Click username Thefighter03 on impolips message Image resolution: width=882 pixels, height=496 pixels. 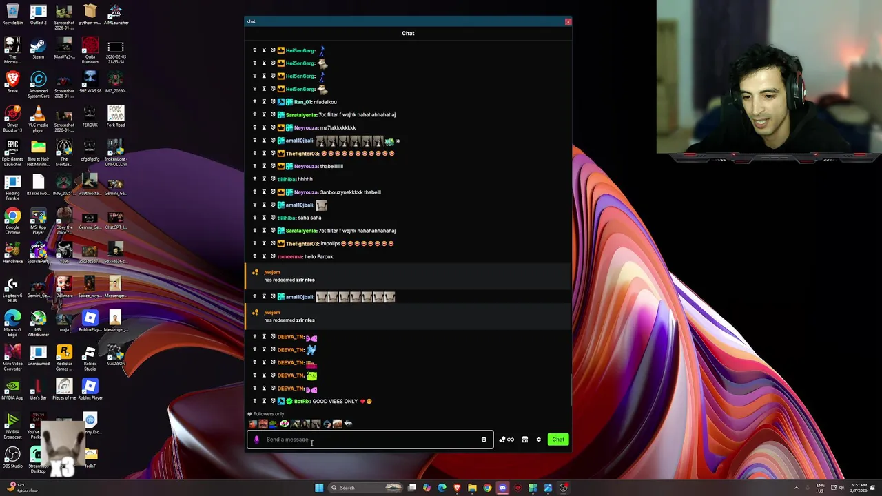coord(302,243)
